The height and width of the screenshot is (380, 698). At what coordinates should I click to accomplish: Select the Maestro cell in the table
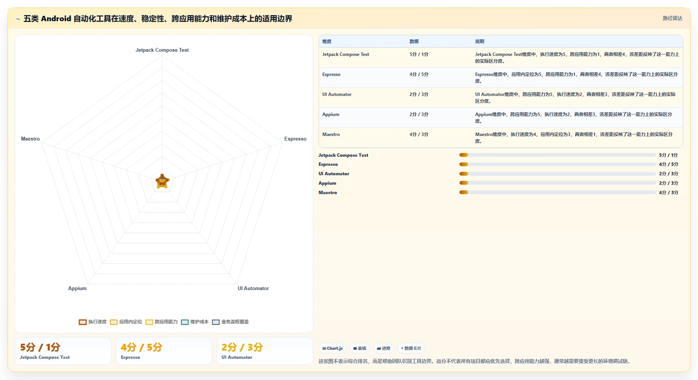click(x=331, y=134)
